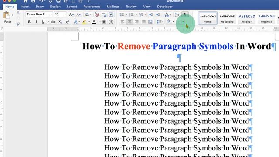The height and width of the screenshot is (157, 279).
Task: Decrease font size with smaller A icon
Action: coord(78,14)
